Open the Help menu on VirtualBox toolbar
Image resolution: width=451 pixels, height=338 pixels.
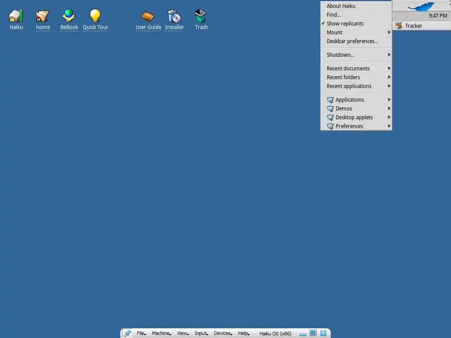click(x=244, y=334)
